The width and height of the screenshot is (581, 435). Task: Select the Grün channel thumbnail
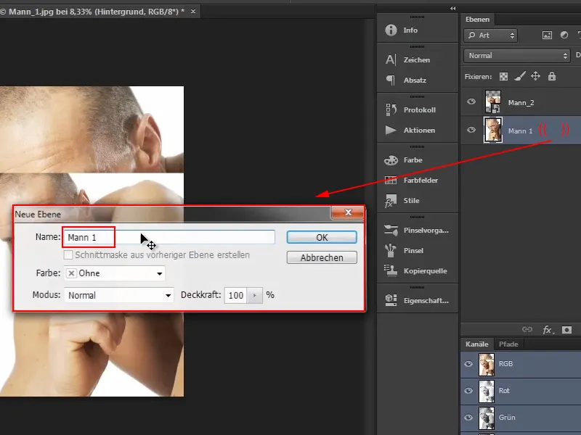coord(487,418)
